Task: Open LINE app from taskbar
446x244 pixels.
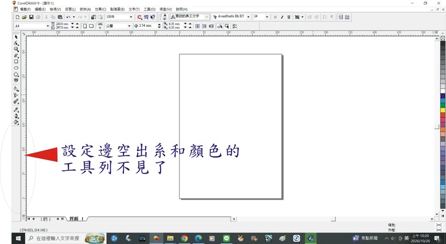Action: pos(226,238)
